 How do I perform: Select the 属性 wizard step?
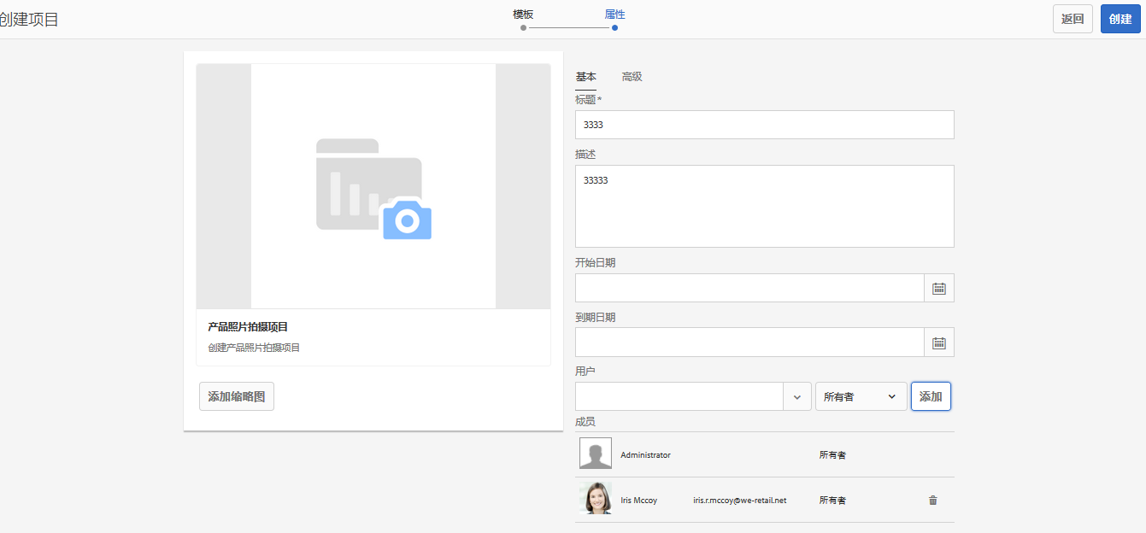coord(614,15)
